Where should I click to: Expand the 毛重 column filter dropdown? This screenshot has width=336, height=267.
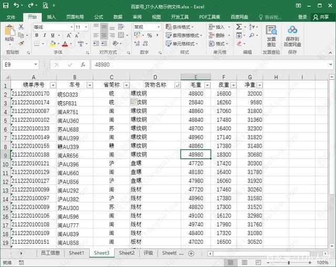point(207,85)
